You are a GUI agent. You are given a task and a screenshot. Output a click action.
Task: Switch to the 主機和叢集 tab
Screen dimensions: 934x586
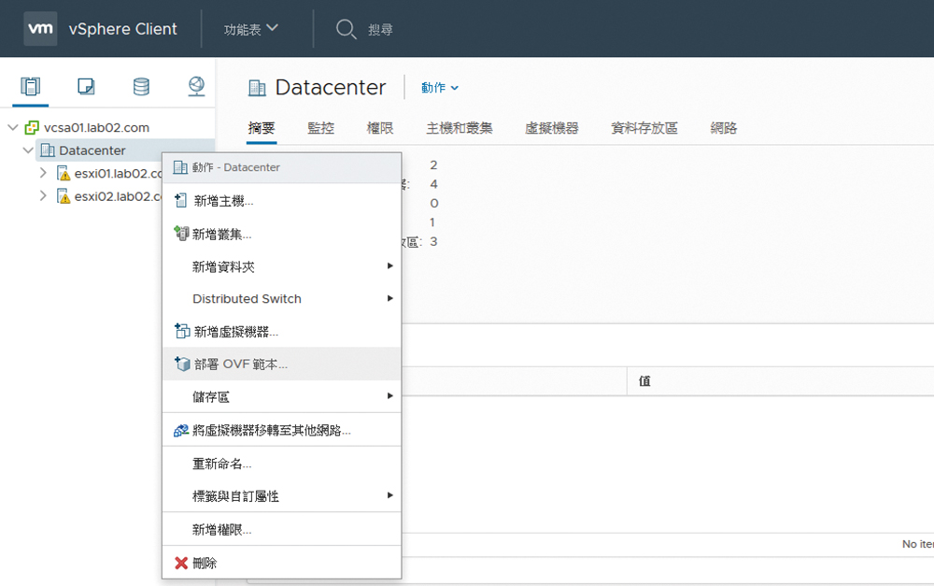click(460, 127)
